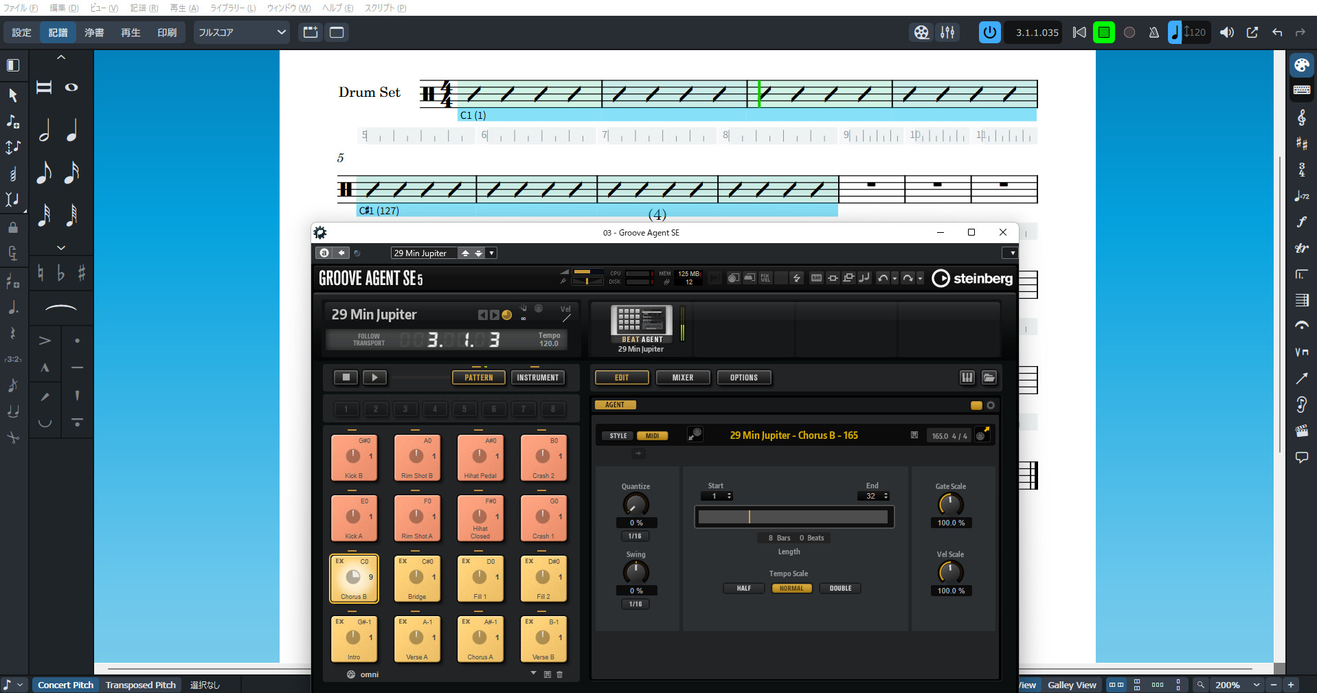
Task: Open the MIXER page in Groove Agent
Action: 683,378
